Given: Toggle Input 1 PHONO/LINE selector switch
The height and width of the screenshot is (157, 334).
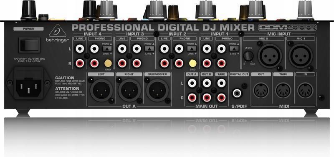Looking at the screenshot, I should (234, 48).
